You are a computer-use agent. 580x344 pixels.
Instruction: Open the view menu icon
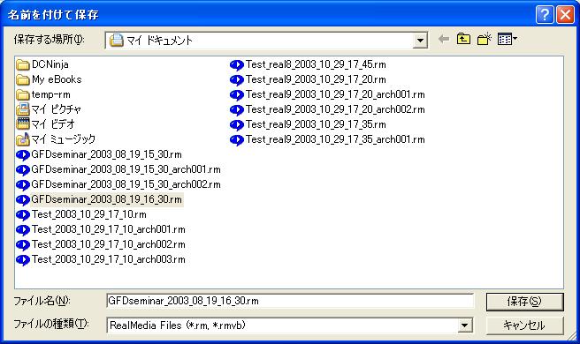tap(507, 39)
